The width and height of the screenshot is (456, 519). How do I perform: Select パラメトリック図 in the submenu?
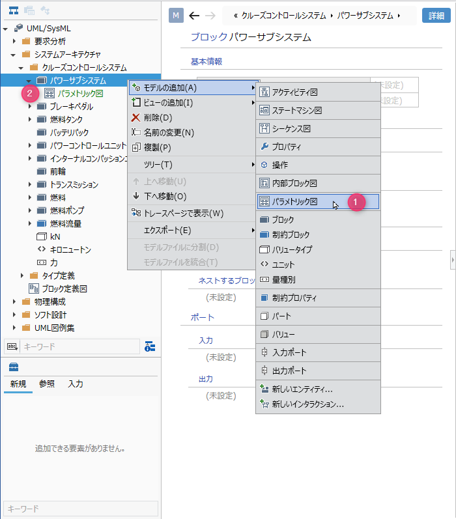point(294,202)
